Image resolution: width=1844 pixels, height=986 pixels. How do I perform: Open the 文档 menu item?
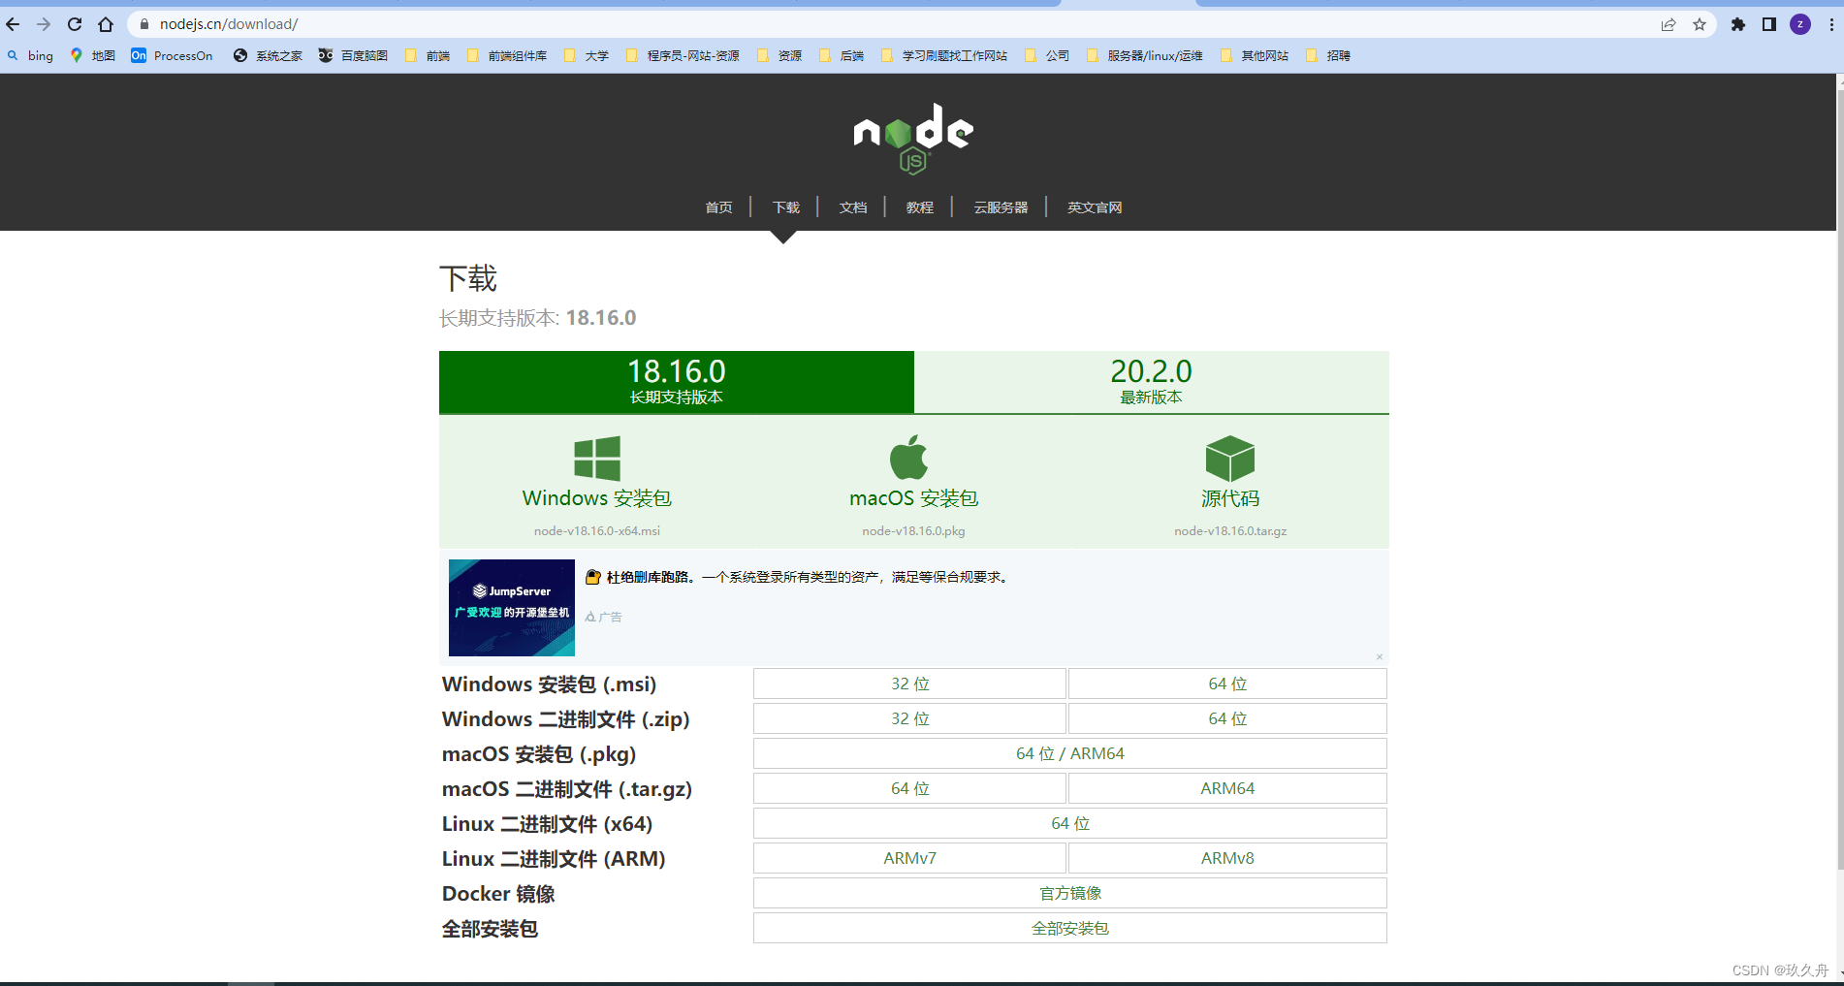pyautogui.click(x=852, y=207)
